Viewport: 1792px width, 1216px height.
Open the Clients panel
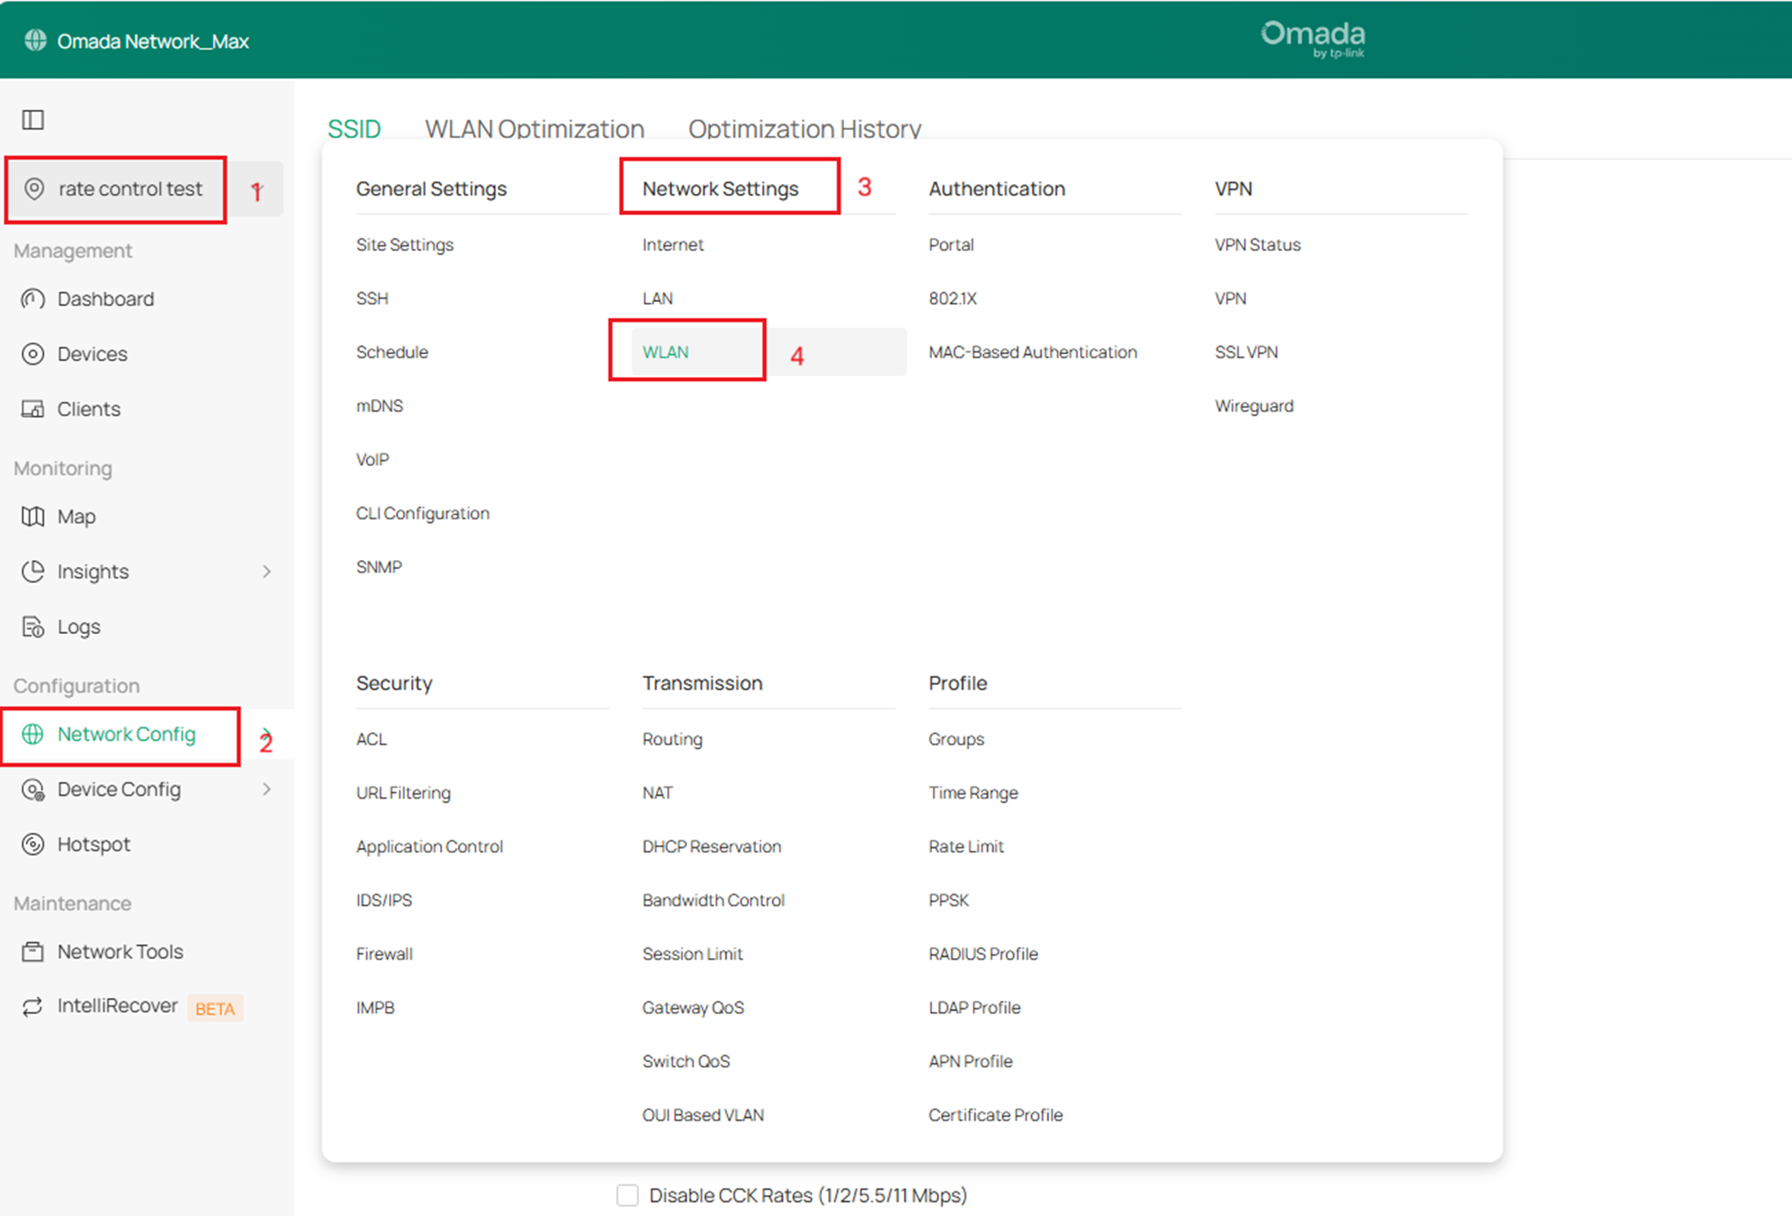88,409
